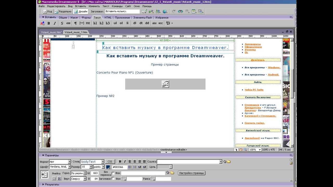Insert Unordered List with ul icon
Image resolution: width=333 pixels, height=187 pixels.
tap(115, 23)
